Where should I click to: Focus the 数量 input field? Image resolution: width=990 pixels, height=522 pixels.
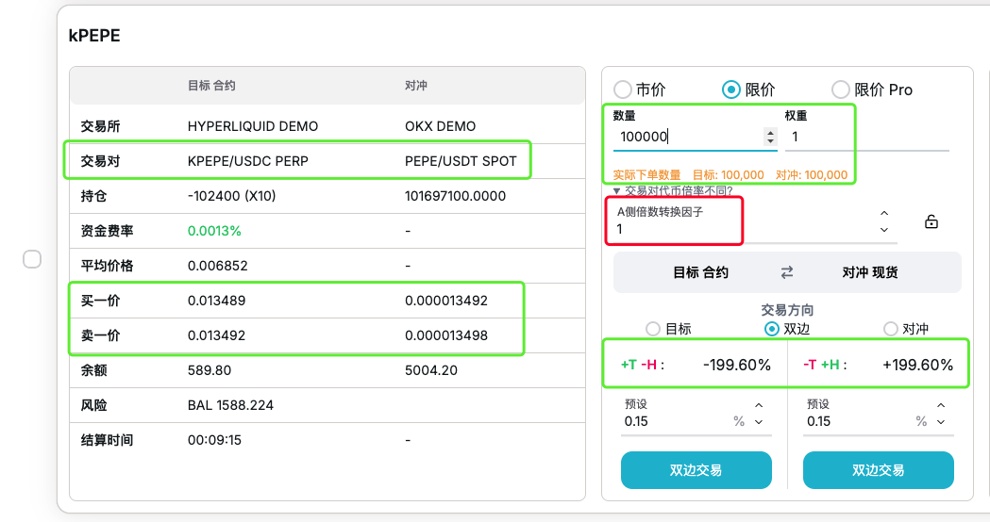(686, 137)
